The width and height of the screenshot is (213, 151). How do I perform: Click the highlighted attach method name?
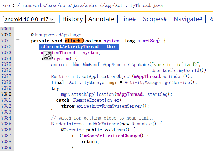73,41
